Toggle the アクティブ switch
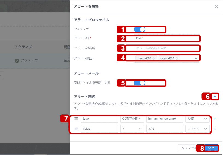This screenshot has height=155, width=223. (139, 29)
